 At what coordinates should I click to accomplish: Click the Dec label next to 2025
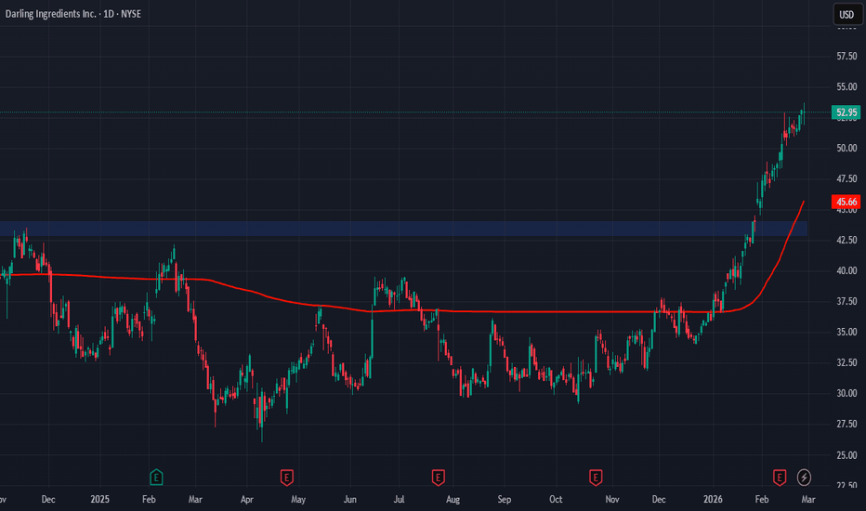pos(48,500)
